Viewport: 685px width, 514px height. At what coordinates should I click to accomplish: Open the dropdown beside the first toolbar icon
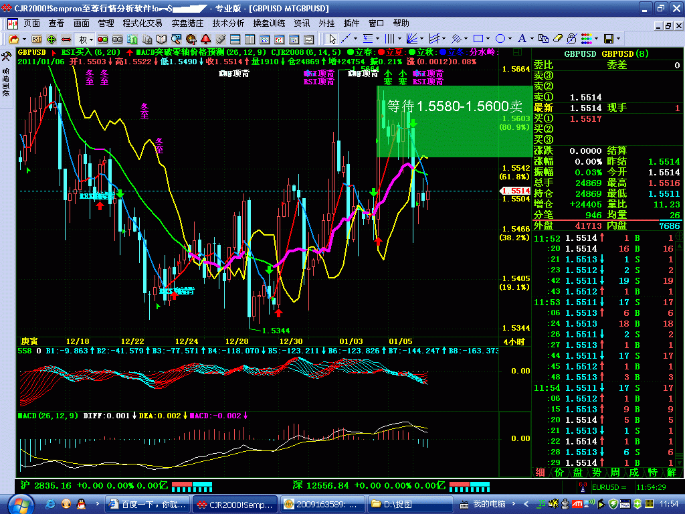click(23, 39)
